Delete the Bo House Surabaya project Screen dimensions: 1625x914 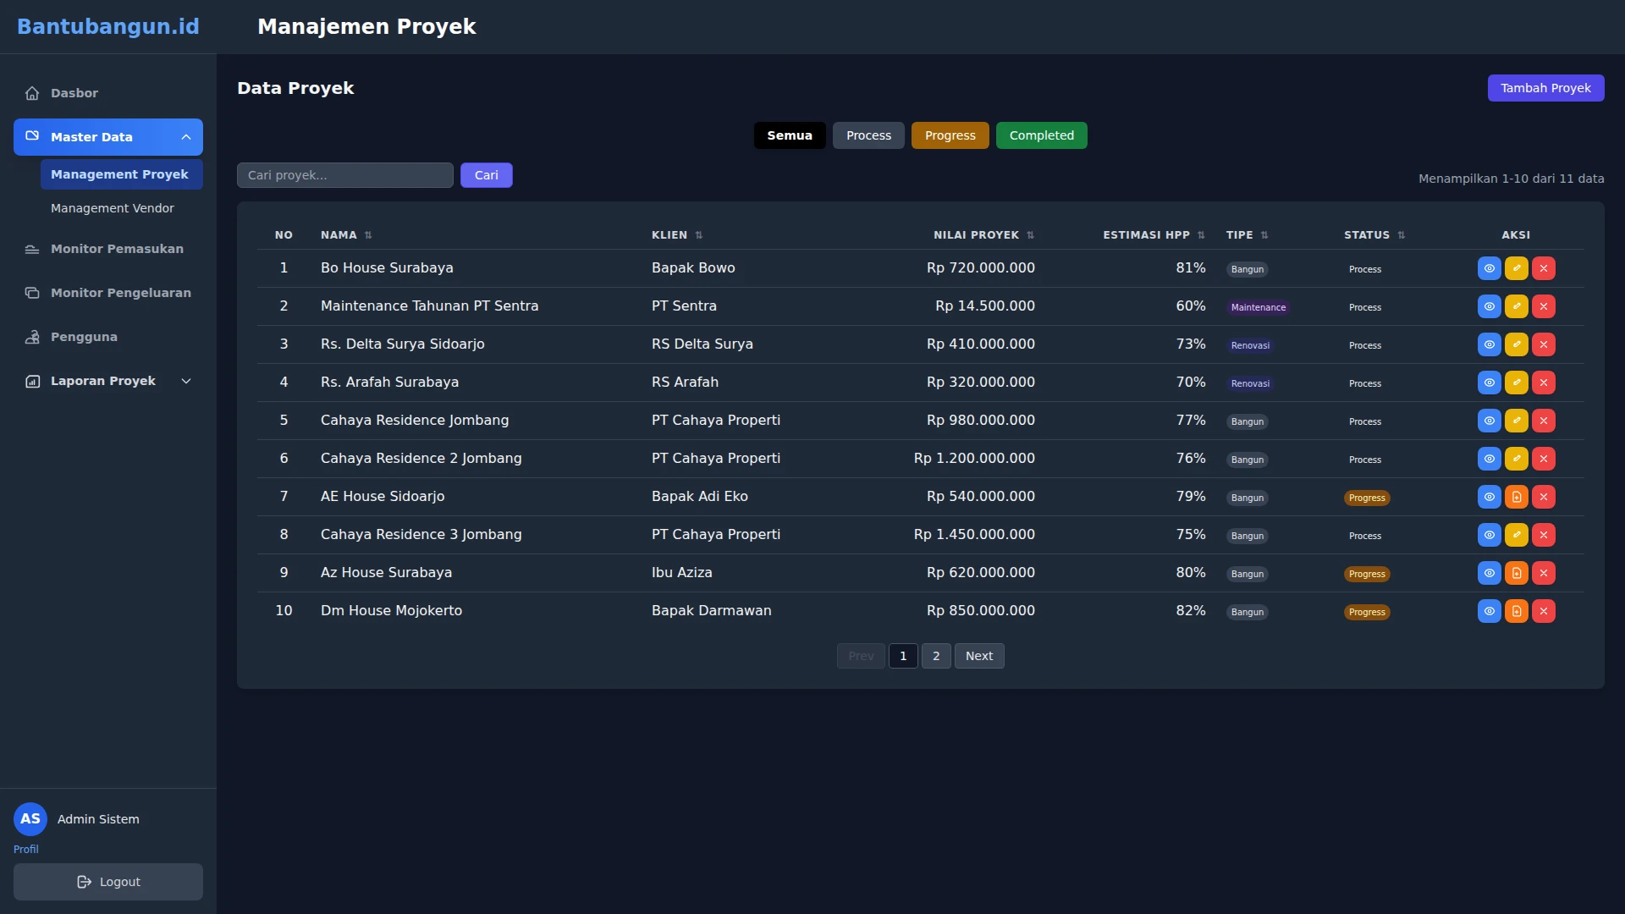click(1543, 268)
